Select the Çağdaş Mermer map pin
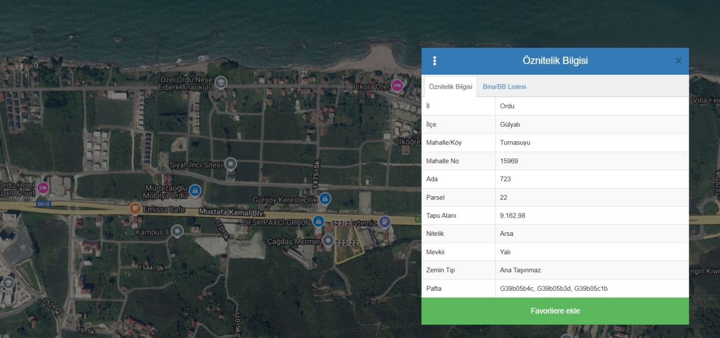Screen dimensions: 720x338 click(x=328, y=241)
